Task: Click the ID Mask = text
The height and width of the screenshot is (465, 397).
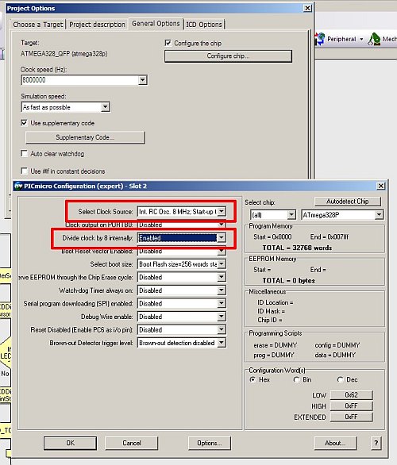Action: pos(272,311)
